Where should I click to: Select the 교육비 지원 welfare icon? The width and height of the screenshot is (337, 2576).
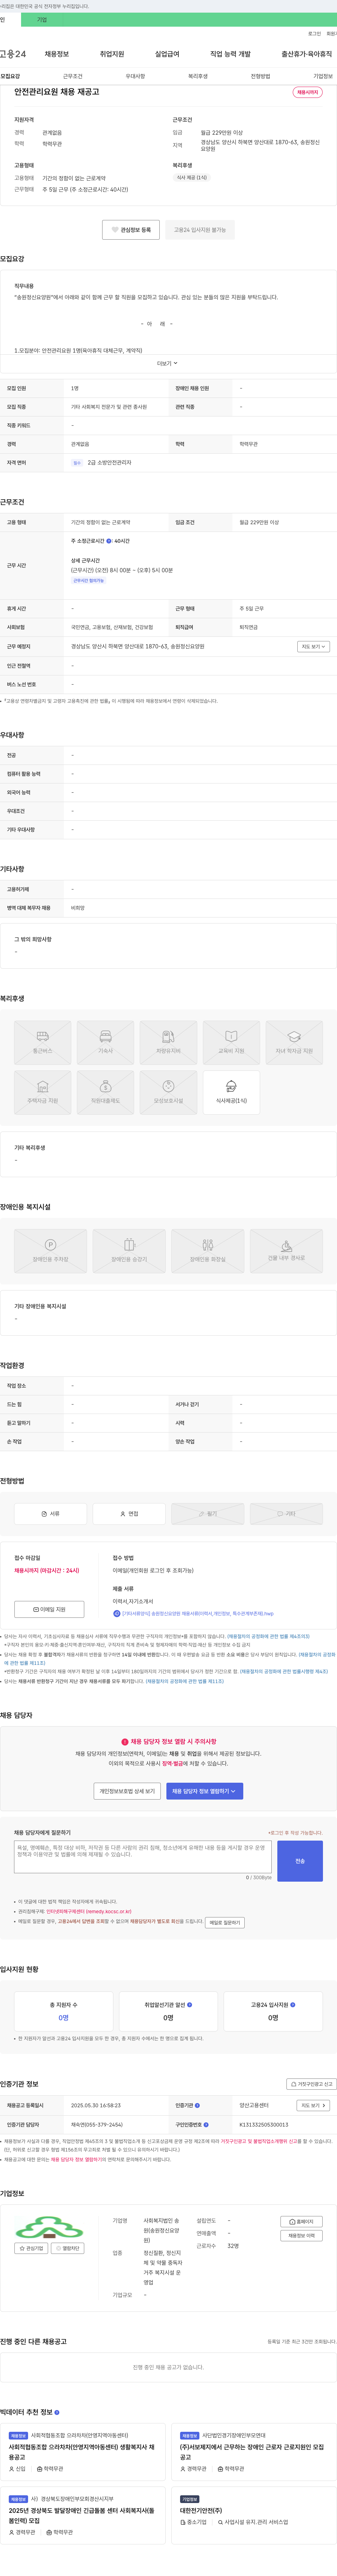pyautogui.click(x=231, y=1043)
